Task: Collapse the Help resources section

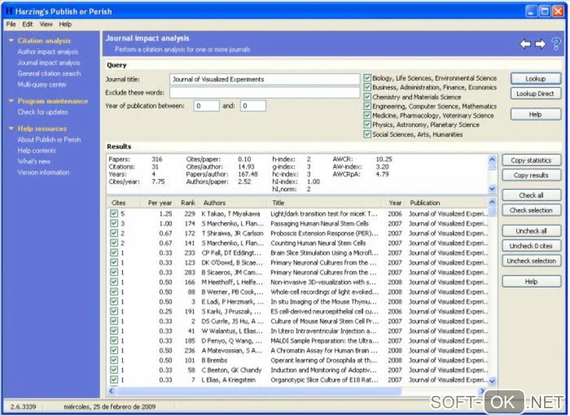Action: [11, 128]
